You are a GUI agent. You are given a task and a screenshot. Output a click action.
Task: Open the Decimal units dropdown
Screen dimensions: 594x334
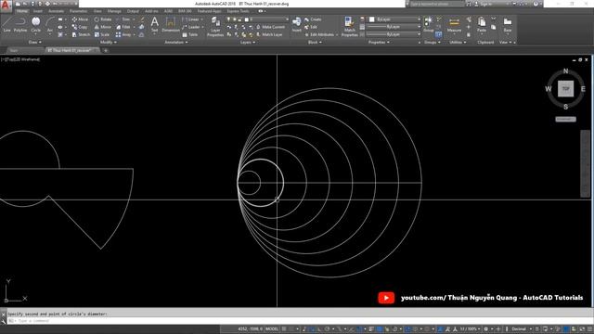point(522,329)
